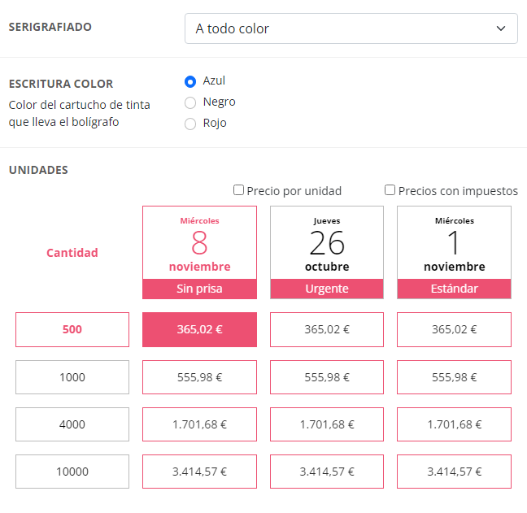
Task: Enable Precio por unidad checkbox
Action: tap(239, 190)
